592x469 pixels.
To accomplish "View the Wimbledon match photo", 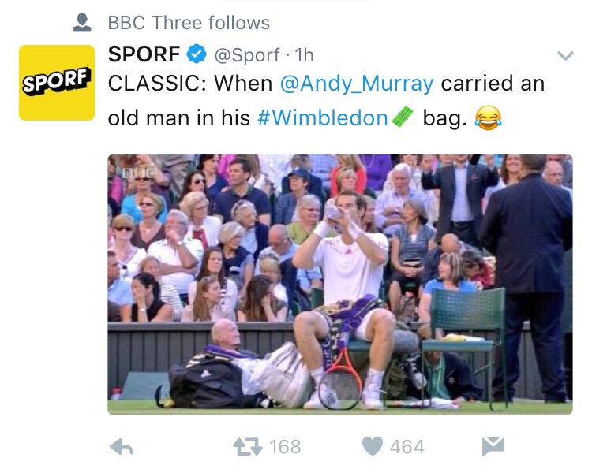I will click(x=340, y=285).
